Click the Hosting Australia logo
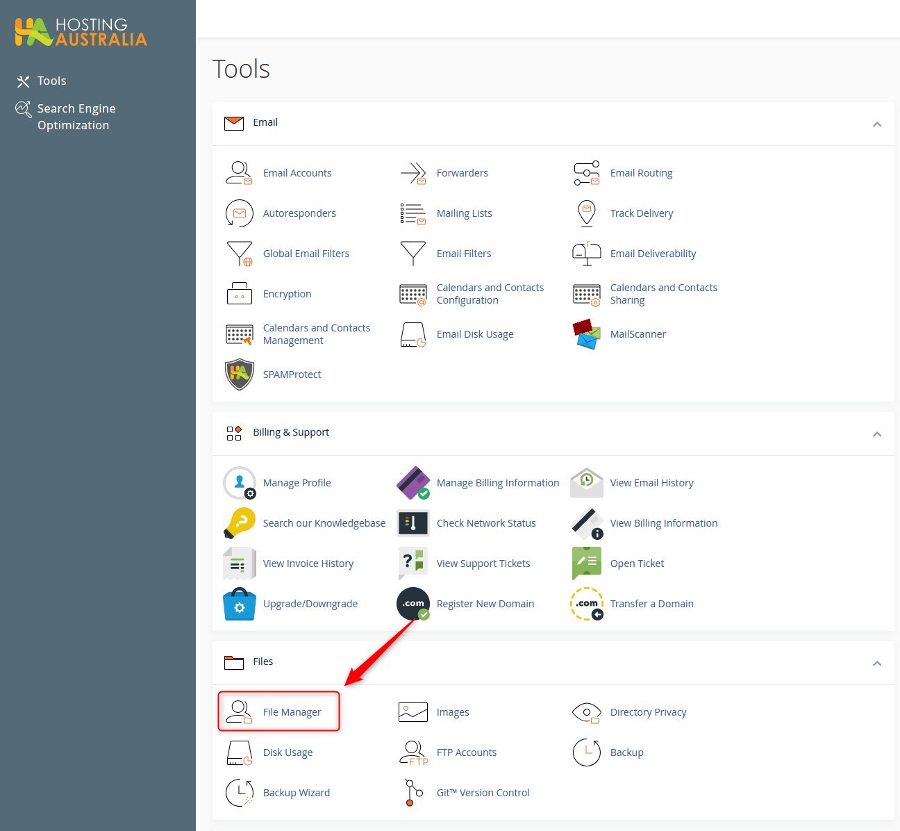The height and width of the screenshot is (831, 900). click(x=81, y=32)
